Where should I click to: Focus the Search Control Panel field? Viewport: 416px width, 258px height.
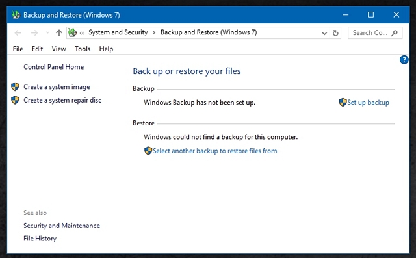click(375, 33)
